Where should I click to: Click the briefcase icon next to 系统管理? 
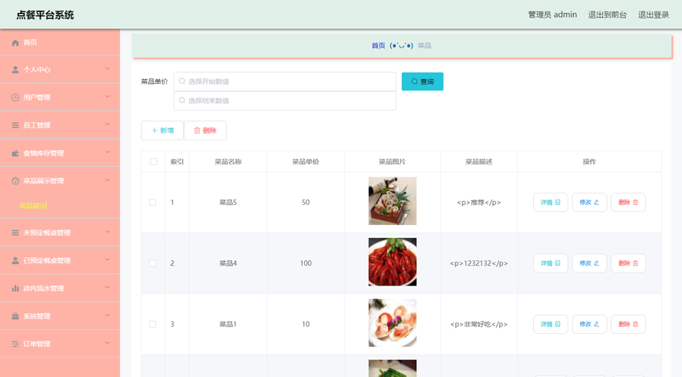[x=15, y=316]
